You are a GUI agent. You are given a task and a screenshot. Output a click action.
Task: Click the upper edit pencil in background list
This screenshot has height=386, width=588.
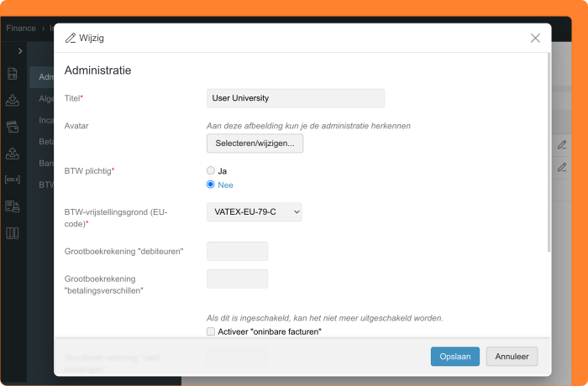562,144
